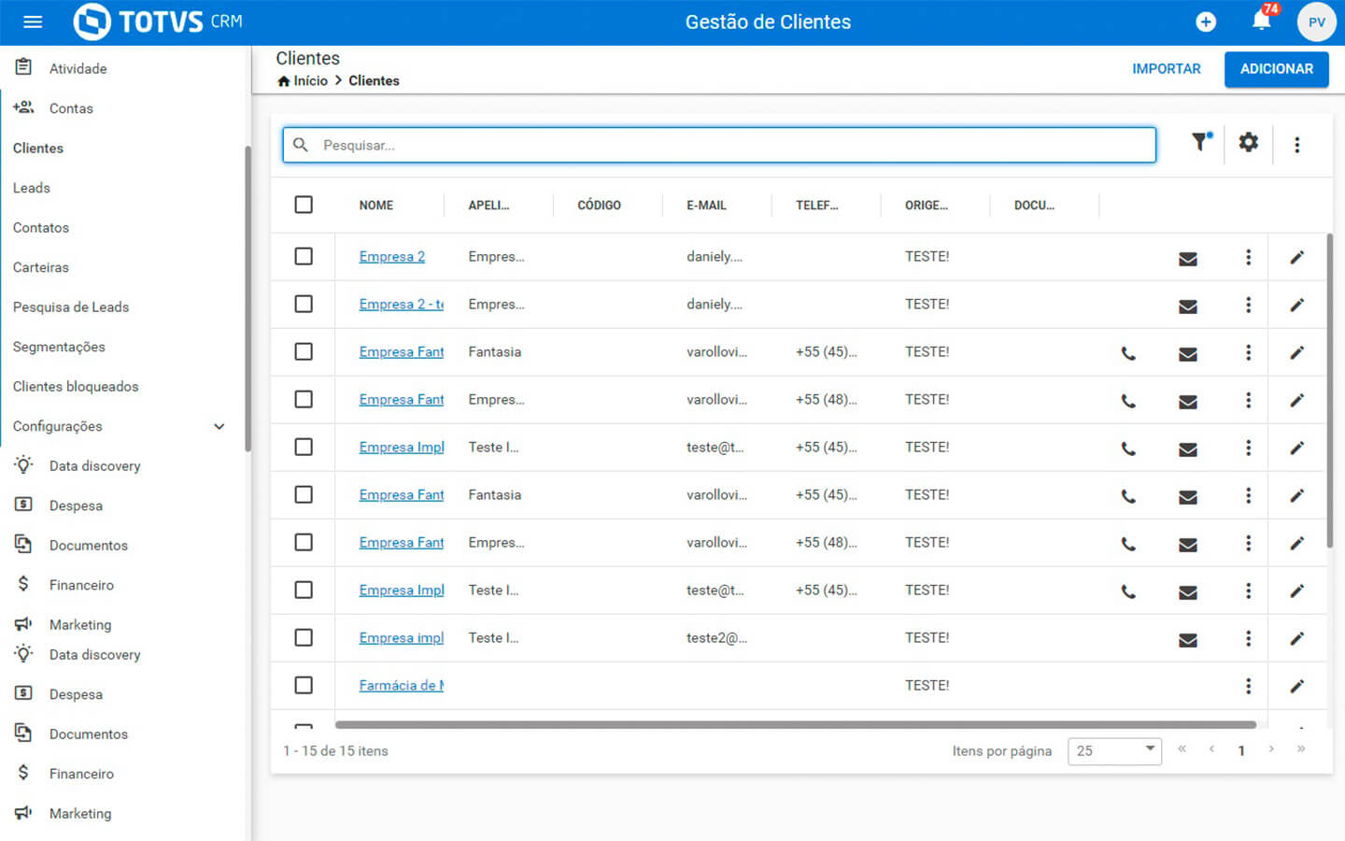Click the ADICIONAR button
The image size is (1345, 841).
[x=1276, y=69]
